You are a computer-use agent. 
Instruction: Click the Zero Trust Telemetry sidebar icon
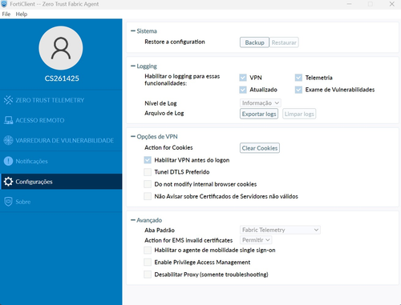[8, 100]
